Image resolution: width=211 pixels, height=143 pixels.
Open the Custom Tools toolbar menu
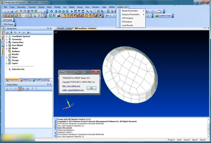(x=163, y=16)
